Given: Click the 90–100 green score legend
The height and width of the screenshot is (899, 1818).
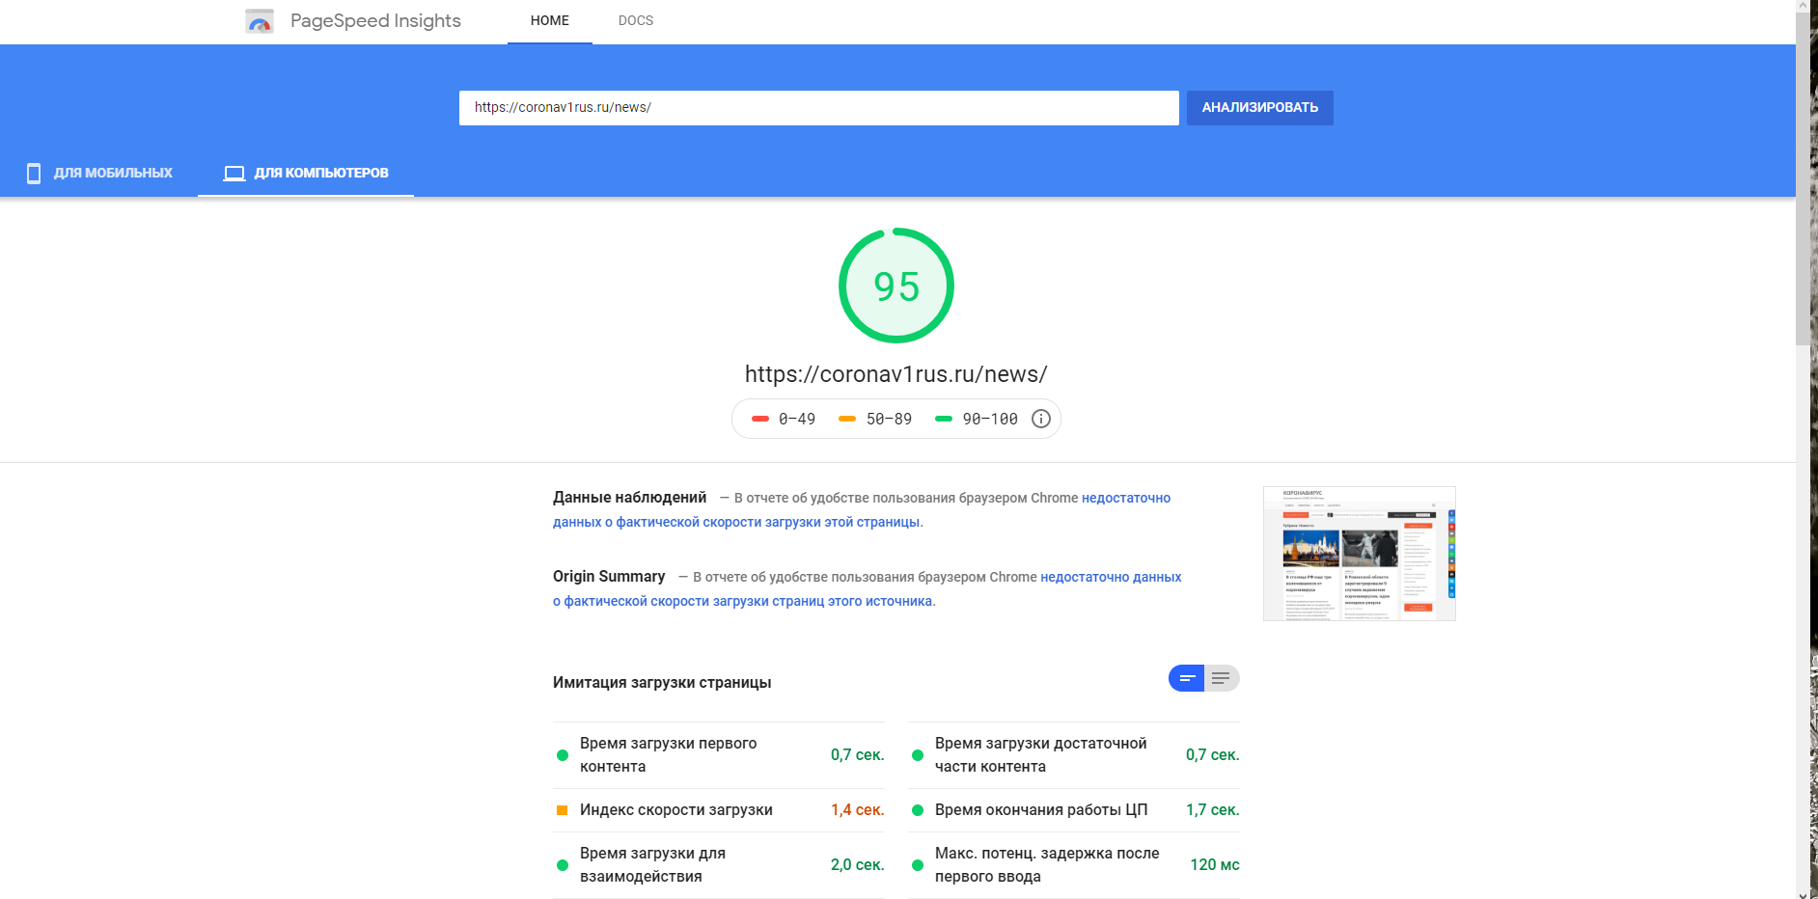Looking at the screenshot, I should click(977, 419).
